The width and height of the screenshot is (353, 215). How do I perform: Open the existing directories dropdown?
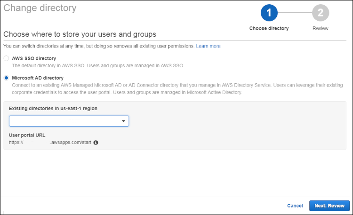[x=69, y=121]
